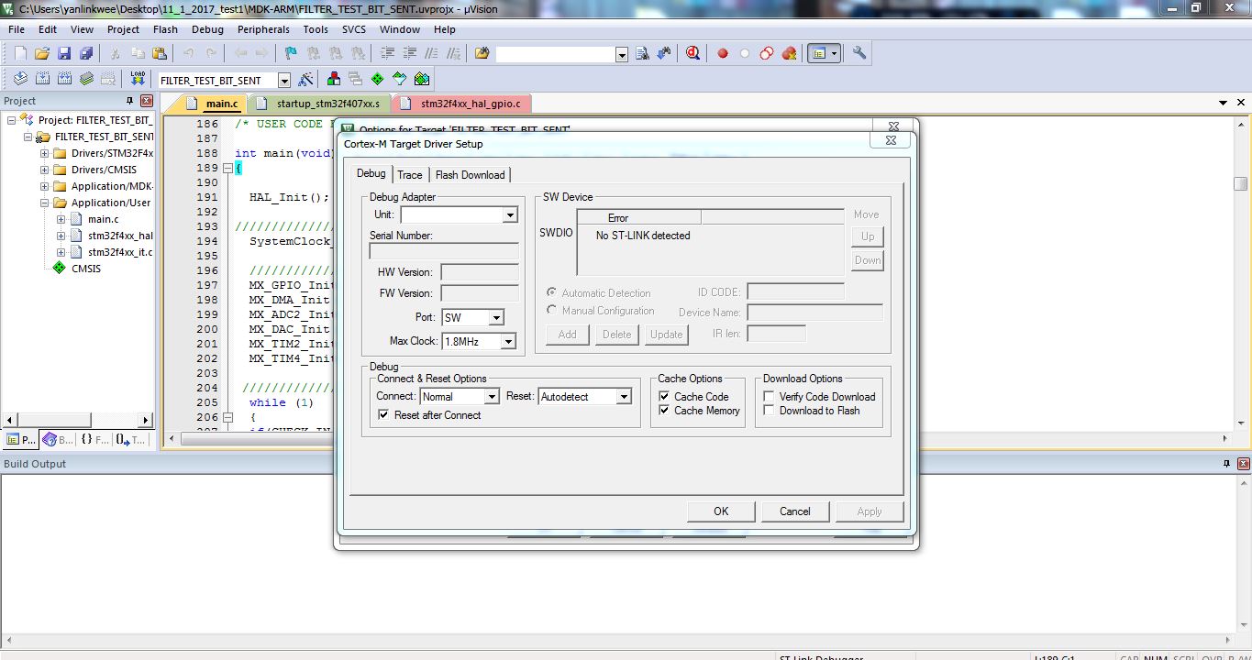This screenshot has width=1252, height=660.
Task: Click the Save All icon
Action: point(85,54)
